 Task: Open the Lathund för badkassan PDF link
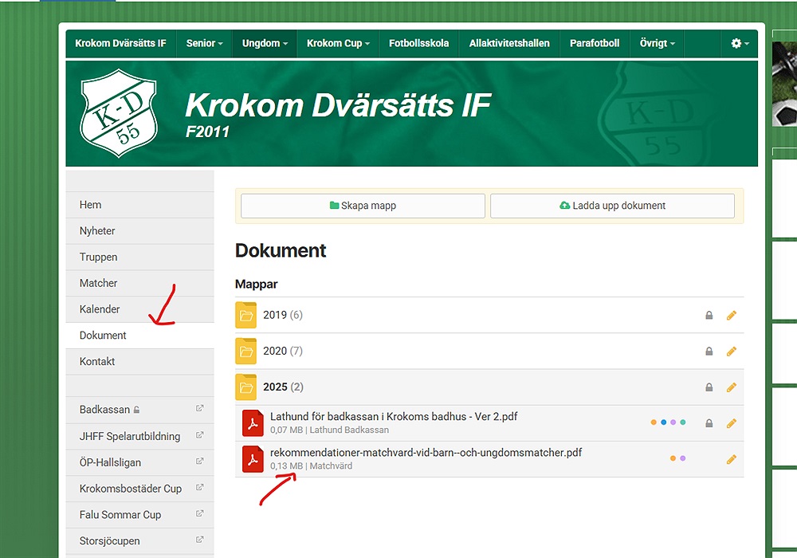coord(394,417)
